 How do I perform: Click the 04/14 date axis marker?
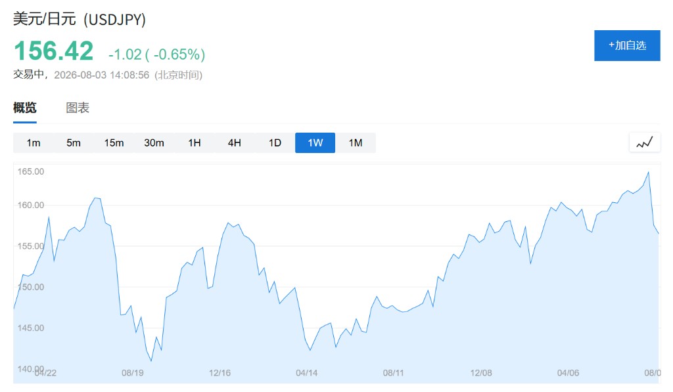pyautogui.click(x=306, y=373)
